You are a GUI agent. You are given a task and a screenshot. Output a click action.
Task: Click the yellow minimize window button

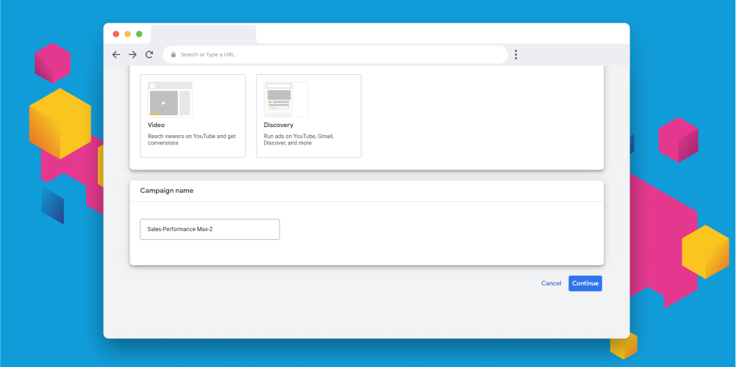click(x=128, y=34)
